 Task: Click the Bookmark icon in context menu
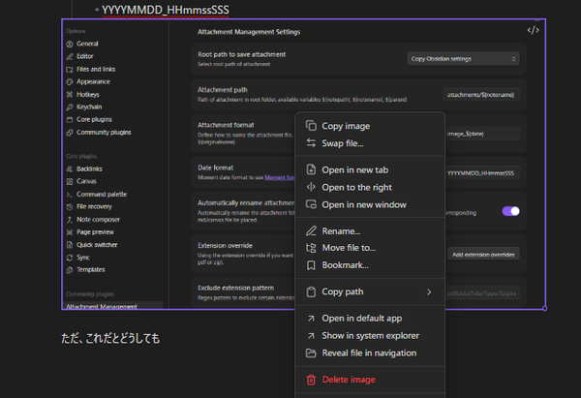(311, 265)
